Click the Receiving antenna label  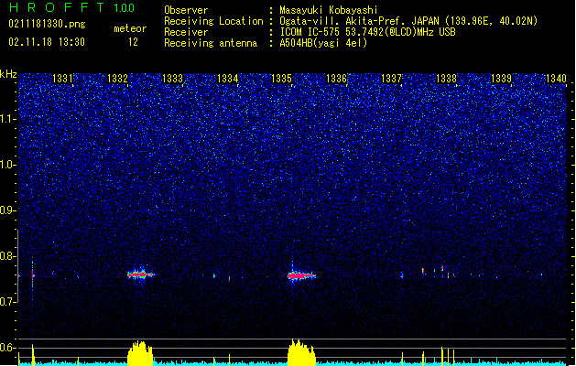tap(211, 43)
